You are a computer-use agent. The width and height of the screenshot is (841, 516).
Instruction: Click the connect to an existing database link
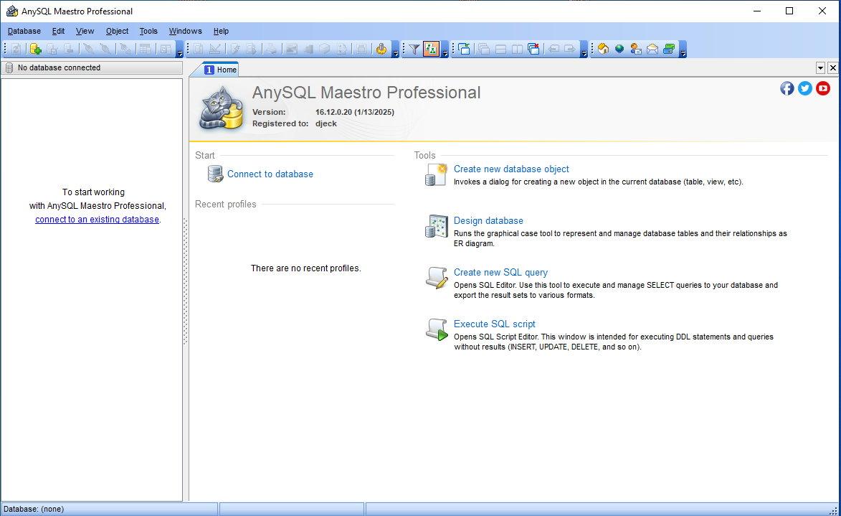pyautogui.click(x=97, y=219)
